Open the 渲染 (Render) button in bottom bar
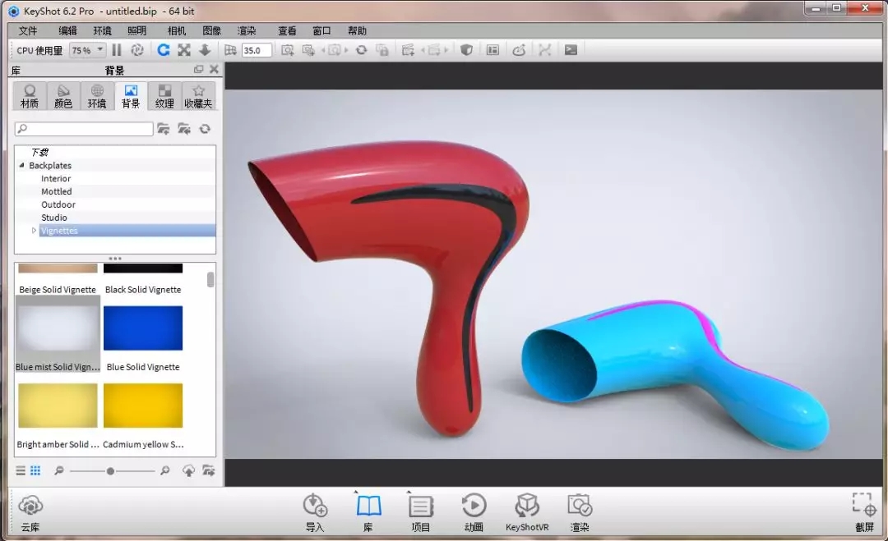This screenshot has height=541, width=888. click(x=579, y=511)
